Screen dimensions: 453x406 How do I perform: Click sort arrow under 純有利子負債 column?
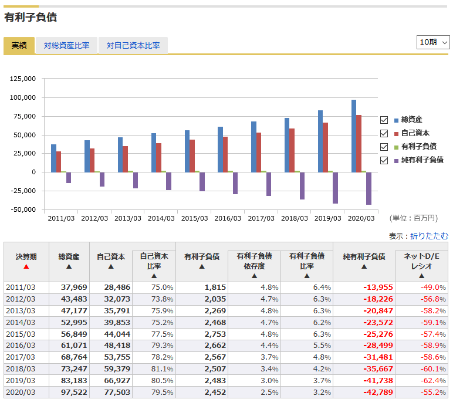point(364,266)
